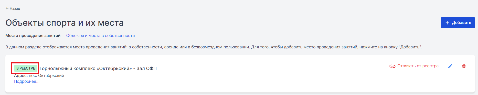Select the Места проведения занятий tab

pos(33,36)
